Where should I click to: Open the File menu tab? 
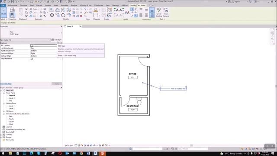(3, 6)
